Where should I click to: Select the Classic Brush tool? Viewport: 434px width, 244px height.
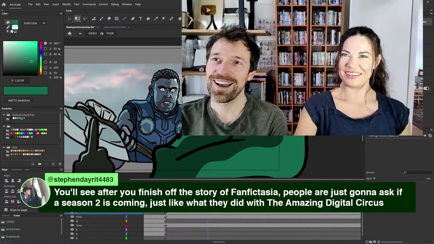click(x=101, y=19)
